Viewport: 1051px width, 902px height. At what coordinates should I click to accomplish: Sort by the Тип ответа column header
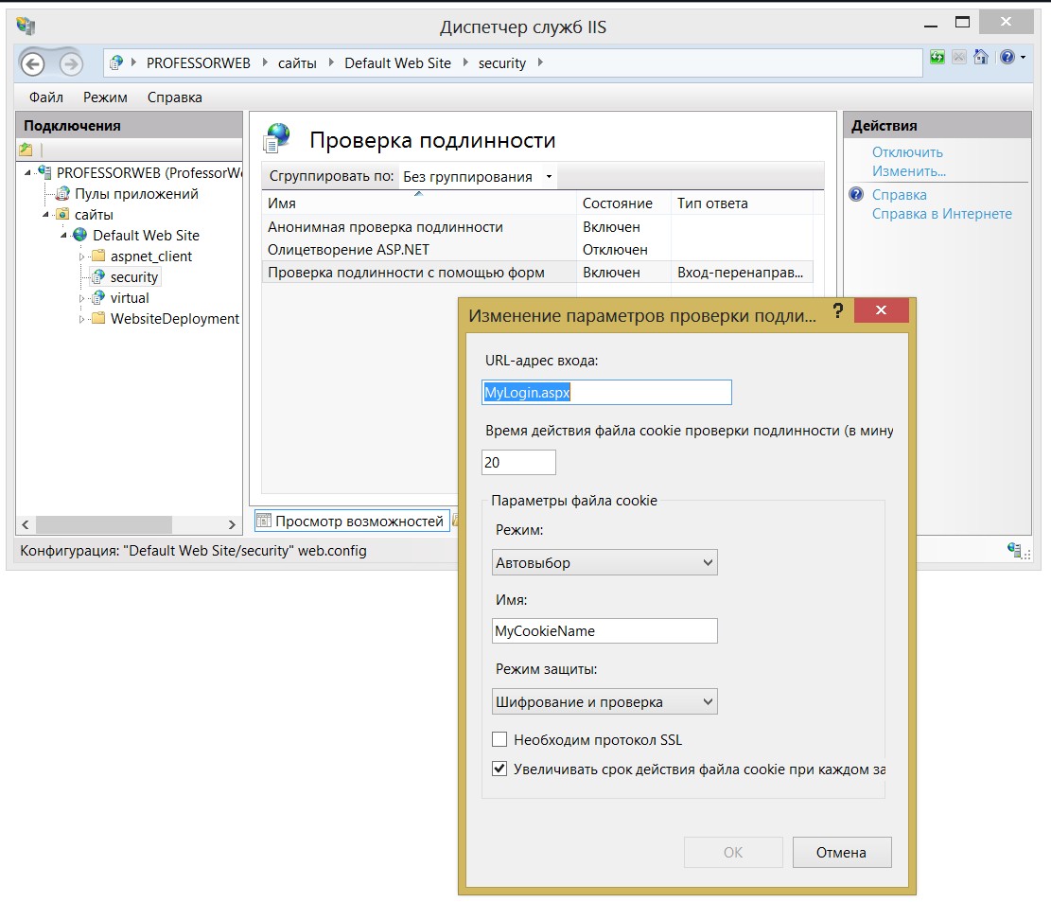coord(742,203)
